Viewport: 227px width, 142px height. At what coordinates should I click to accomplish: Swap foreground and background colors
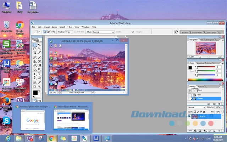[x=39, y=91]
